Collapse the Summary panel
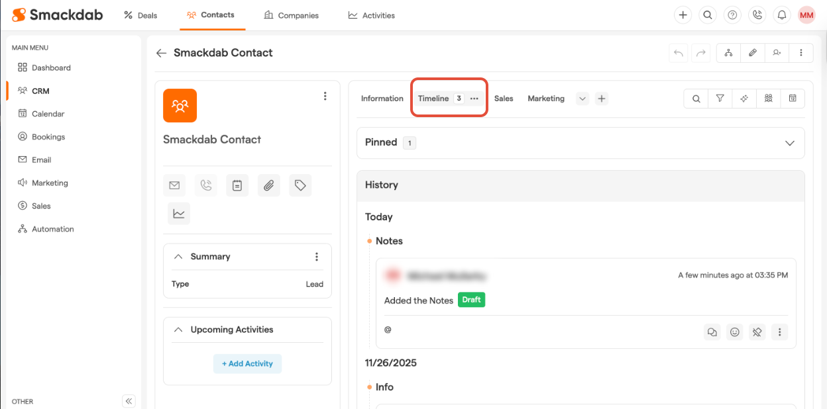 click(x=178, y=257)
